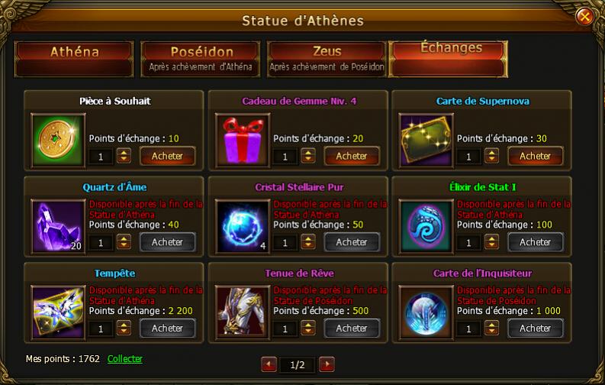Click Acheter for Pièce à Souhait

coord(167,156)
